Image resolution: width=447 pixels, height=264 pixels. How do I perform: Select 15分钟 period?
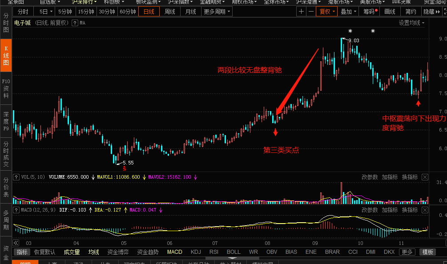86,12
